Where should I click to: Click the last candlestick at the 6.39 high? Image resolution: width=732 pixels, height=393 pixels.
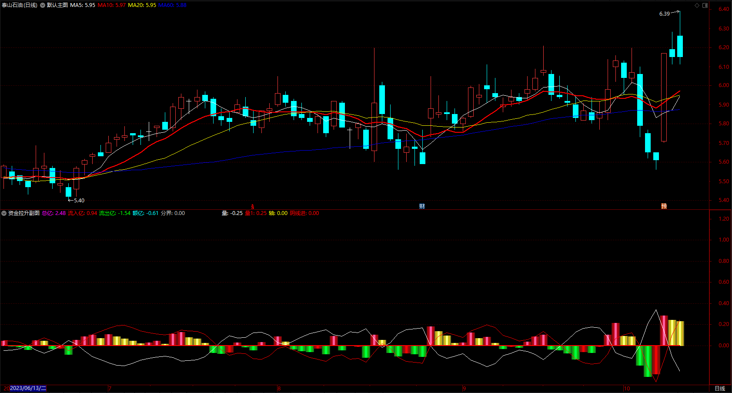tap(680, 46)
